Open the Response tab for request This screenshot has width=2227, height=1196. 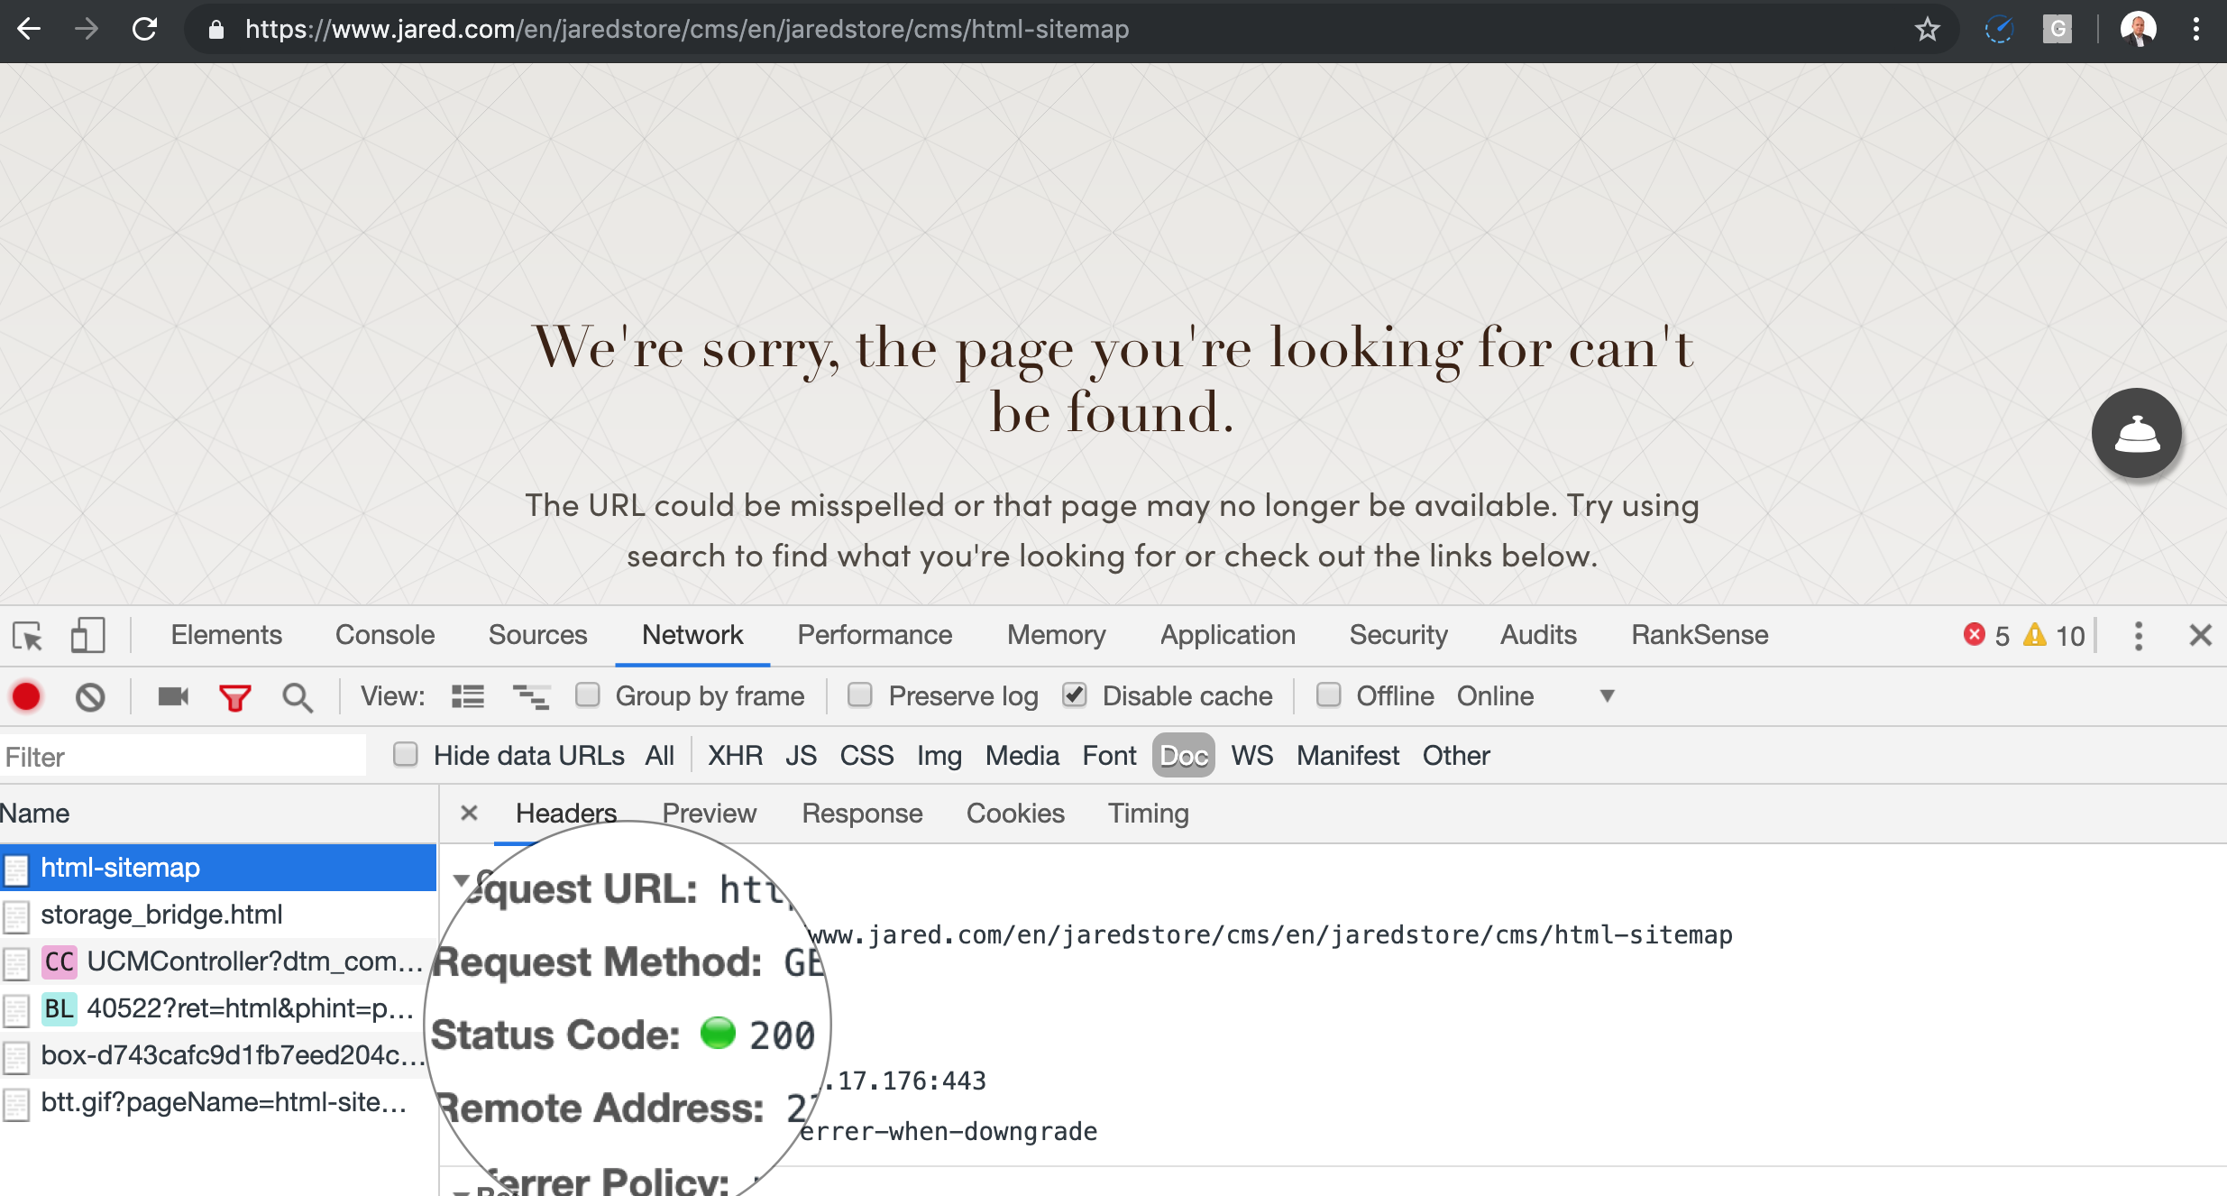(862, 814)
